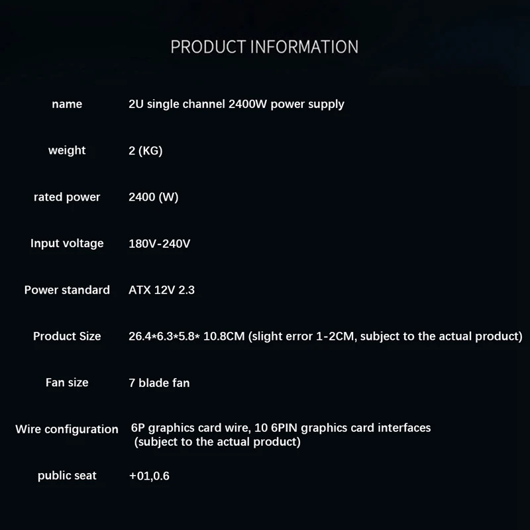Click the "name" row label
The height and width of the screenshot is (530, 530).
[x=67, y=104]
